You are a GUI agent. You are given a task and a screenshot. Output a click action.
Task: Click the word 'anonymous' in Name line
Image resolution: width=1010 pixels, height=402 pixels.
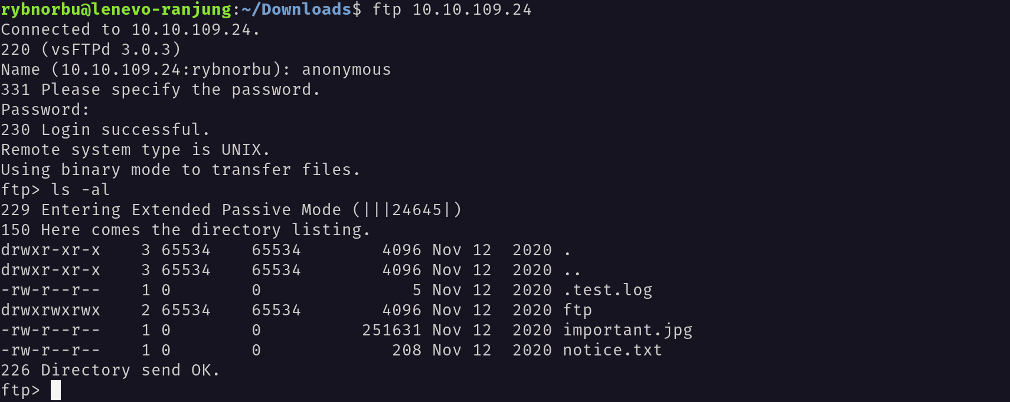pos(347,70)
